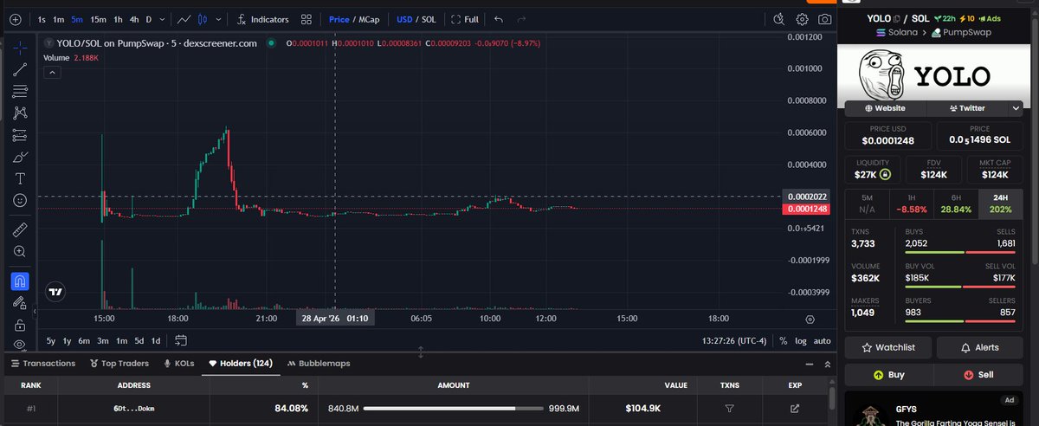Toggle the magnet mode tool

pos(19,281)
